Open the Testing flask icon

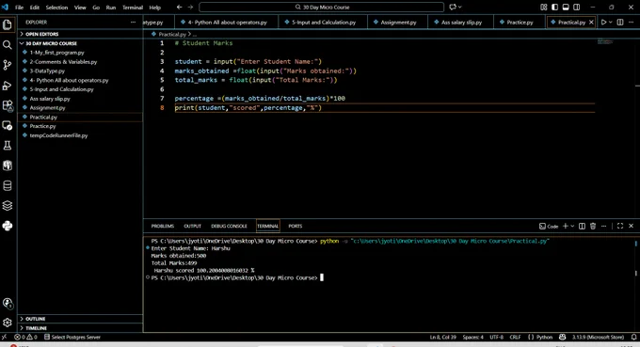click(x=8, y=146)
